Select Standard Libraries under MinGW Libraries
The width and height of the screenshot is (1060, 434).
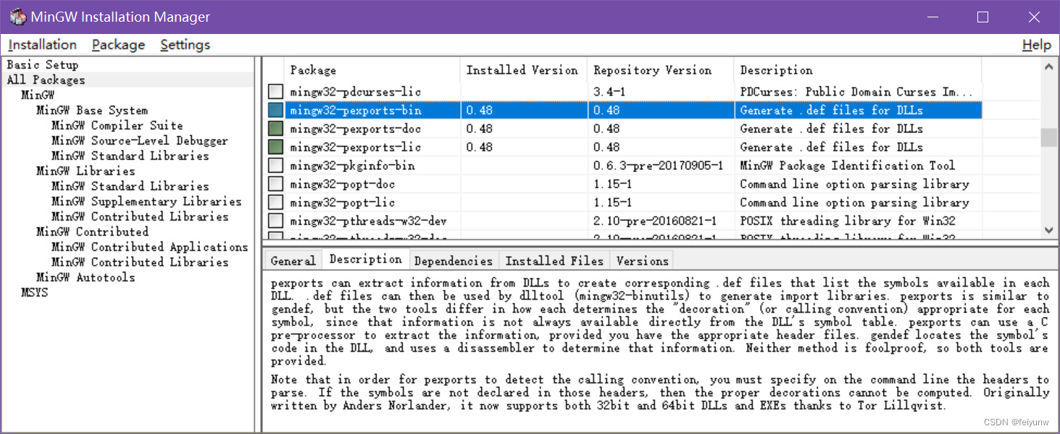(x=130, y=186)
